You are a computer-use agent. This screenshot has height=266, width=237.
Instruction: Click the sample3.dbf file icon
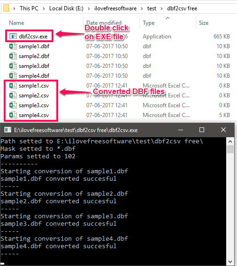[13, 66]
